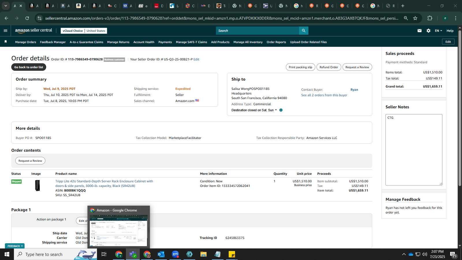
Task: Open Zoom from the taskbar
Action: pyautogui.click(x=175, y=254)
